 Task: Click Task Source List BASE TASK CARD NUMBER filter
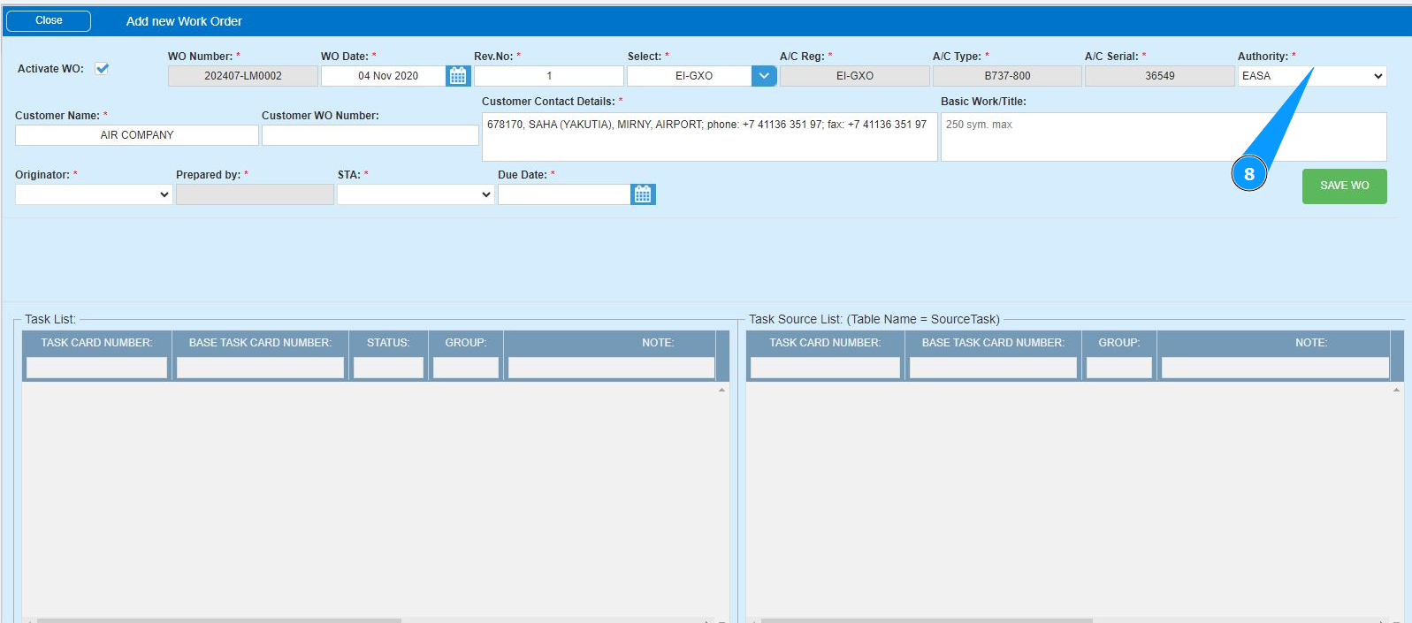tap(993, 368)
